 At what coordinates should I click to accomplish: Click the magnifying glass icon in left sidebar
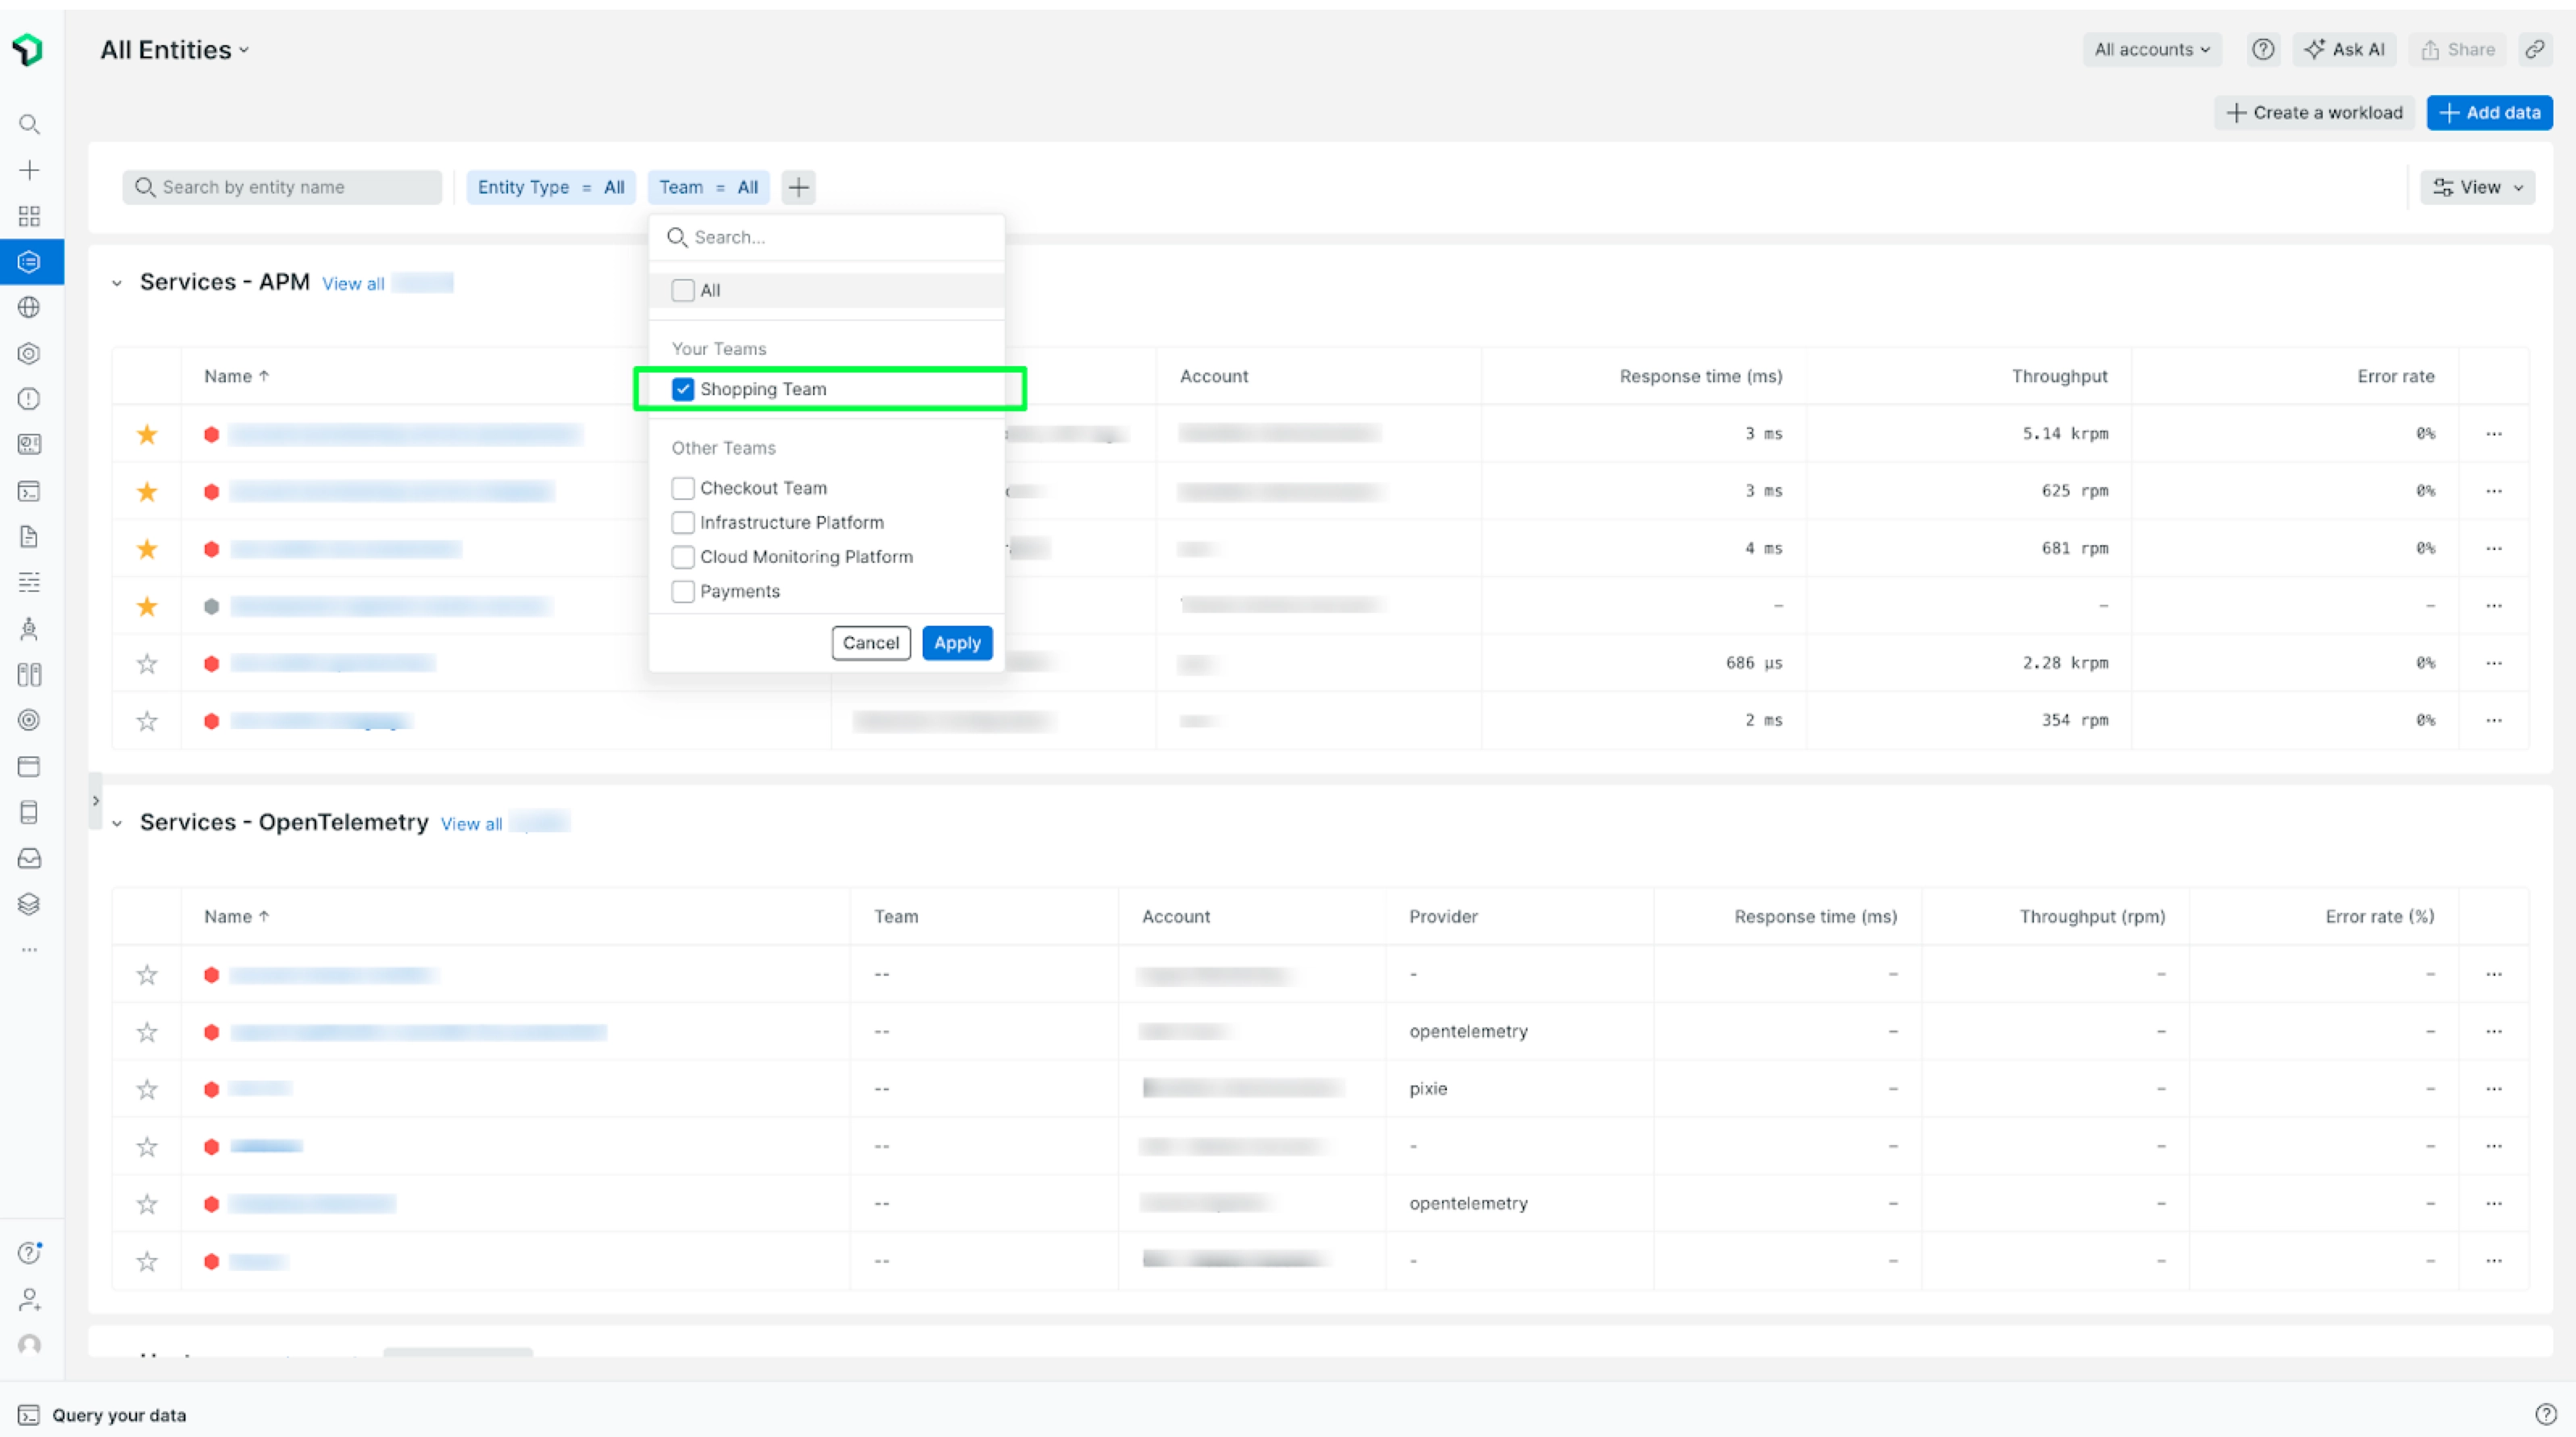[x=29, y=124]
